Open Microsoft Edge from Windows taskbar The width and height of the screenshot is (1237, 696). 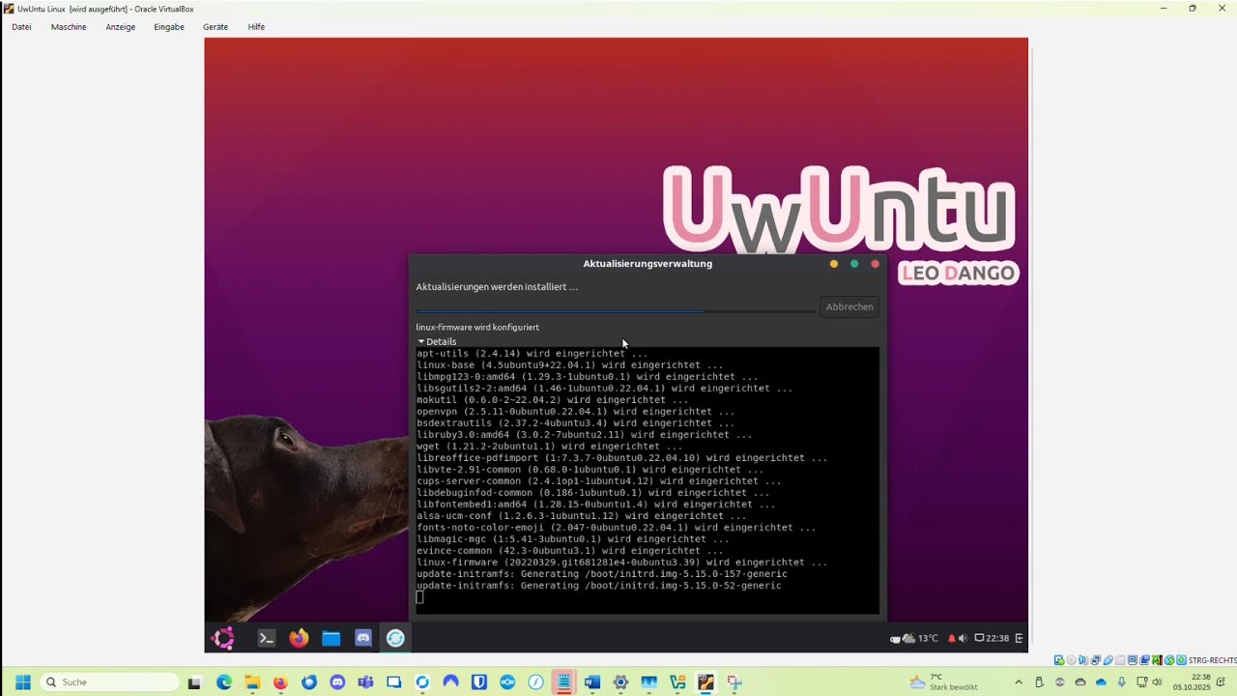pyautogui.click(x=224, y=682)
